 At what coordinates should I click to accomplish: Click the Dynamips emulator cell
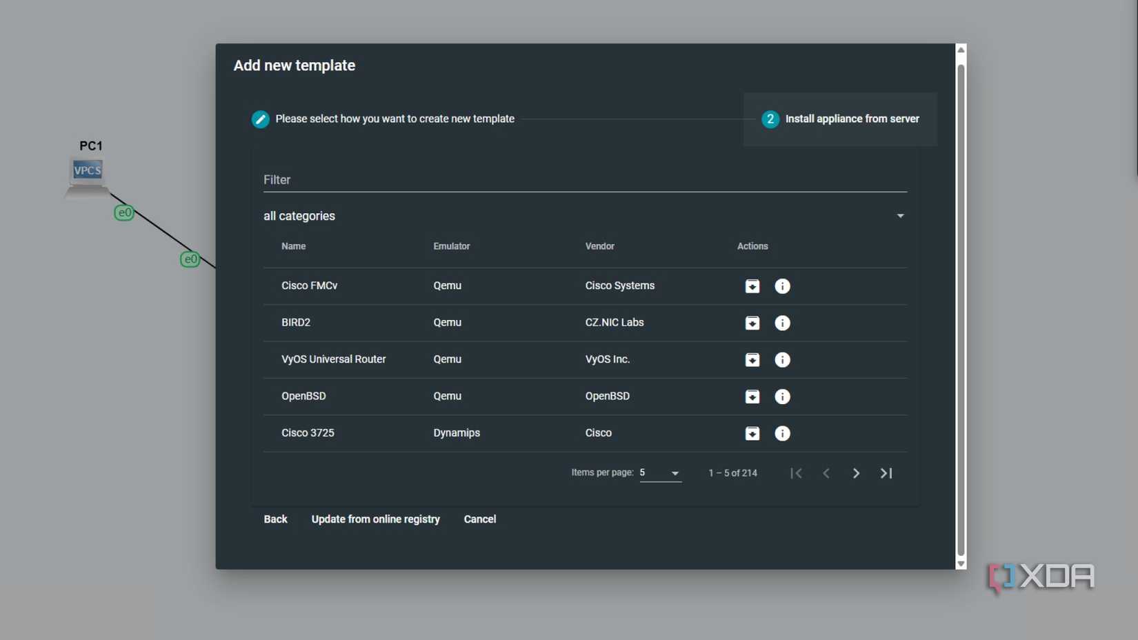(457, 433)
